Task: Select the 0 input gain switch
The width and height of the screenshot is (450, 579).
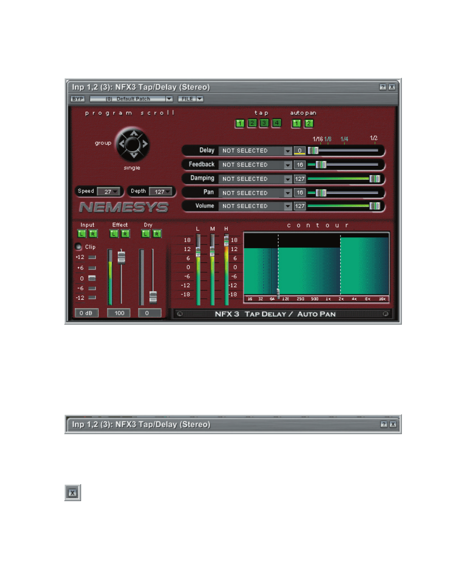Action: click(x=92, y=278)
